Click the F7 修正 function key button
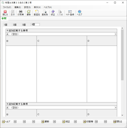The height and width of the screenshot is (128, 127). (66, 121)
